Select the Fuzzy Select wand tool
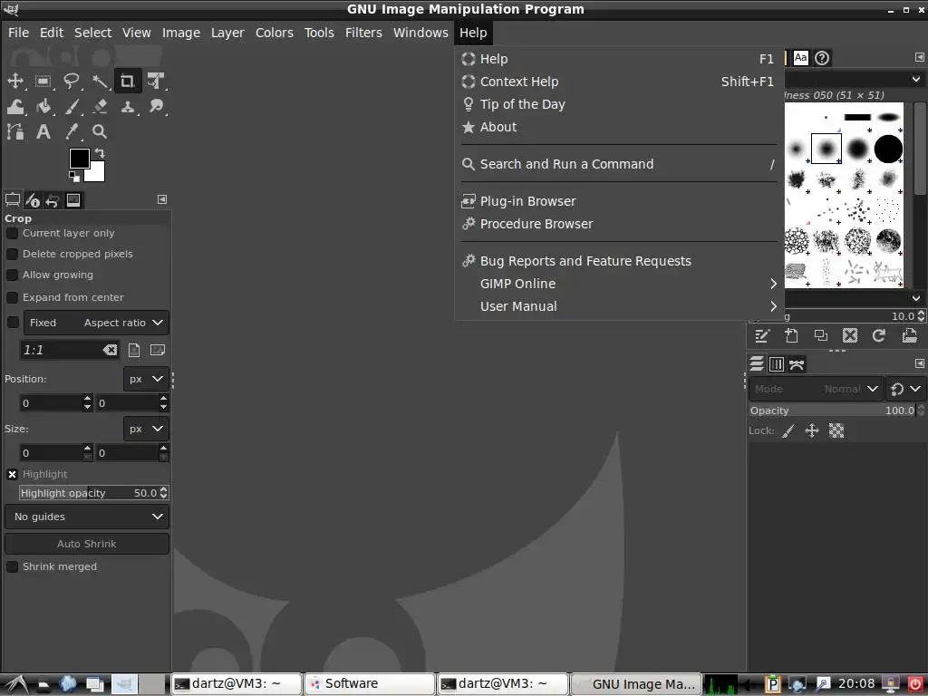928x696 pixels. (100, 81)
